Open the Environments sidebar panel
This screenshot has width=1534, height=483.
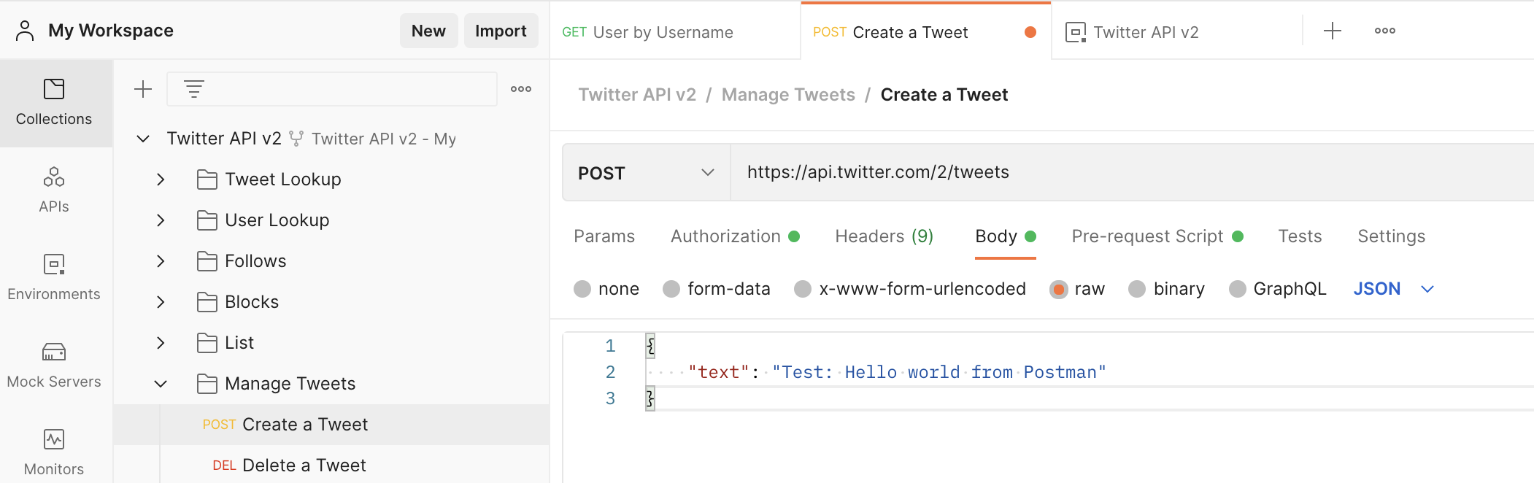tap(54, 278)
